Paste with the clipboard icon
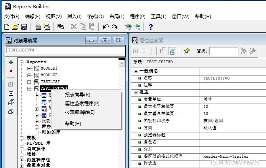Viewport: 266px width, 168px height. pyautogui.click(x=92, y=26)
